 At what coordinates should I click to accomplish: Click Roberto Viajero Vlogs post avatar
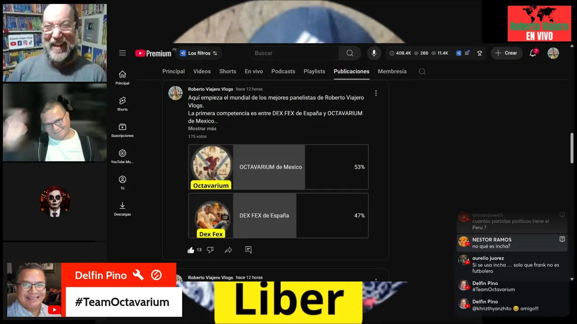[x=175, y=93]
